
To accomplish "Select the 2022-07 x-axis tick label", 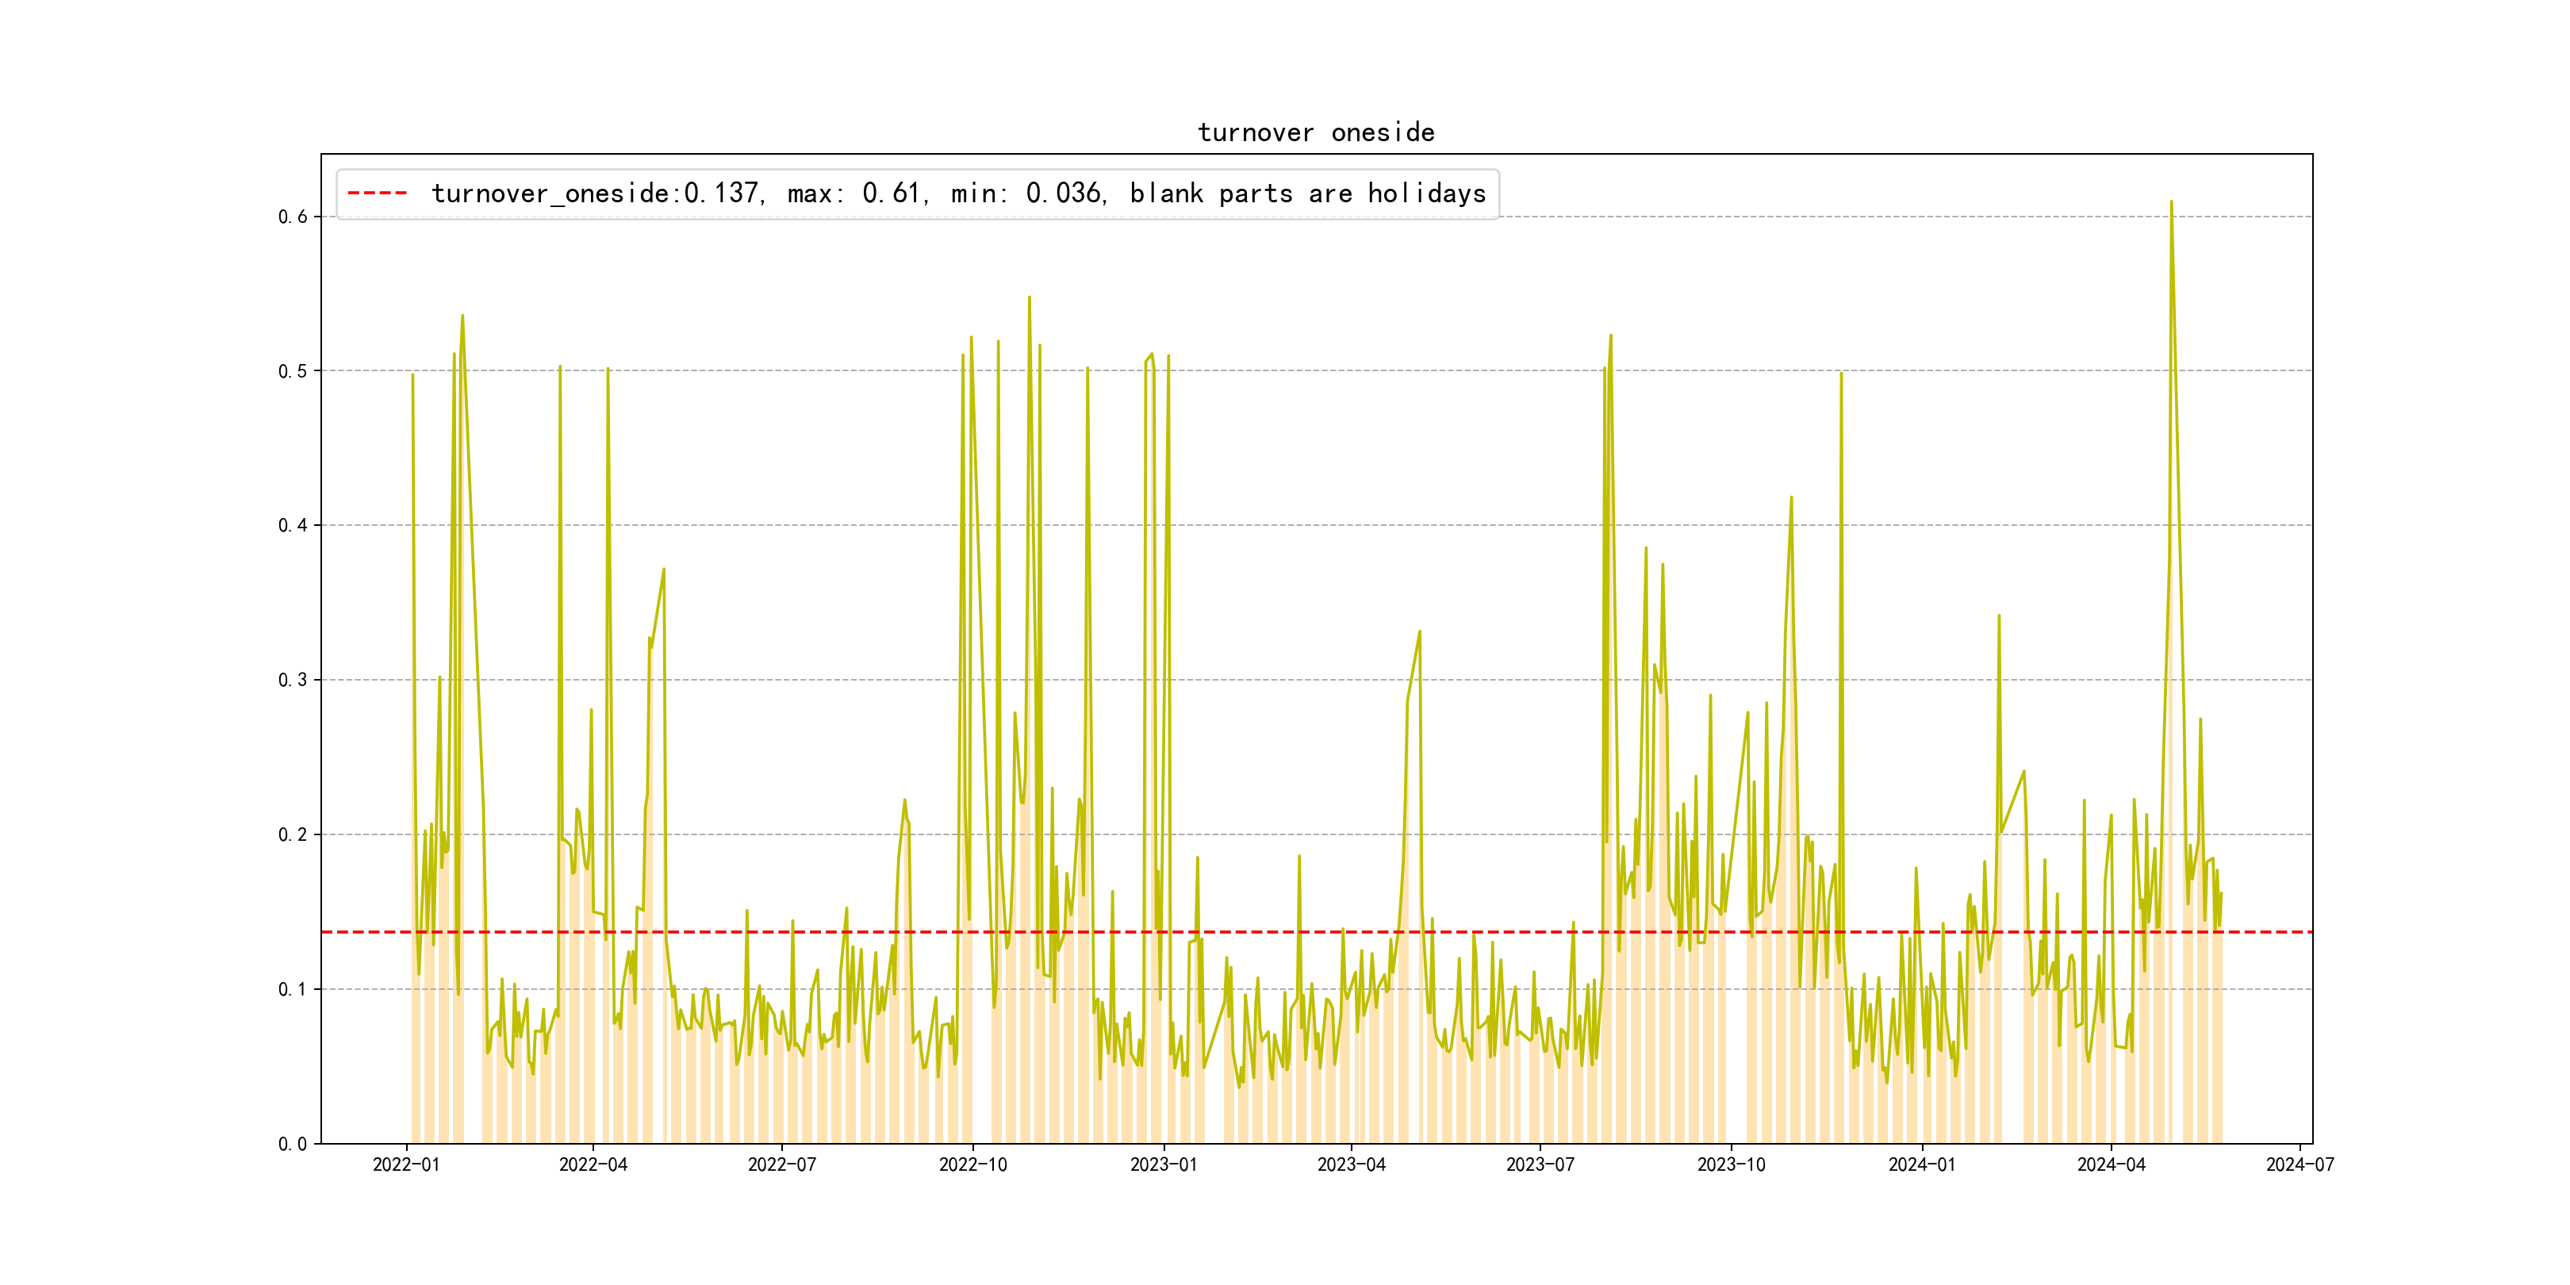I will click(x=781, y=1164).
